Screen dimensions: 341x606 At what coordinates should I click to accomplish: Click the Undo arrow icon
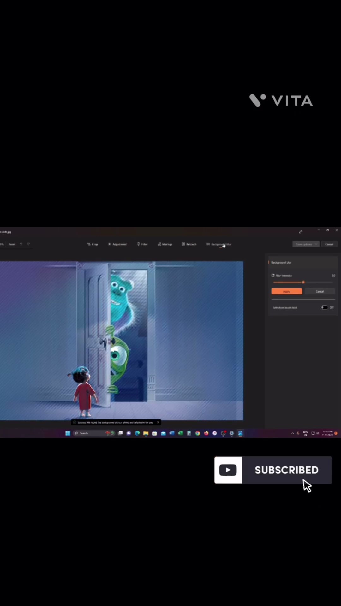tap(21, 244)
